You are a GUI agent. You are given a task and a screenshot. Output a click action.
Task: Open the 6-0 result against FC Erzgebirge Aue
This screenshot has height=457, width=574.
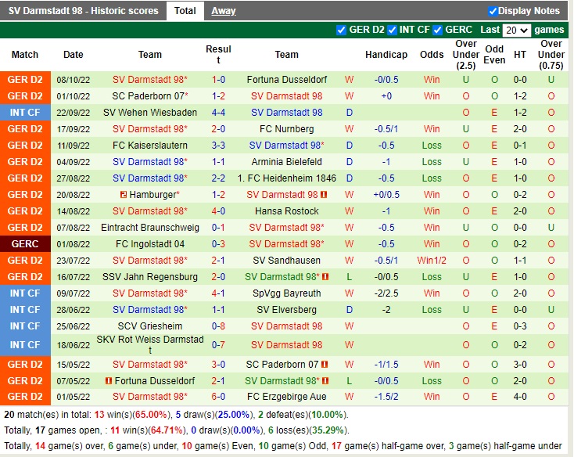(218, 397)
